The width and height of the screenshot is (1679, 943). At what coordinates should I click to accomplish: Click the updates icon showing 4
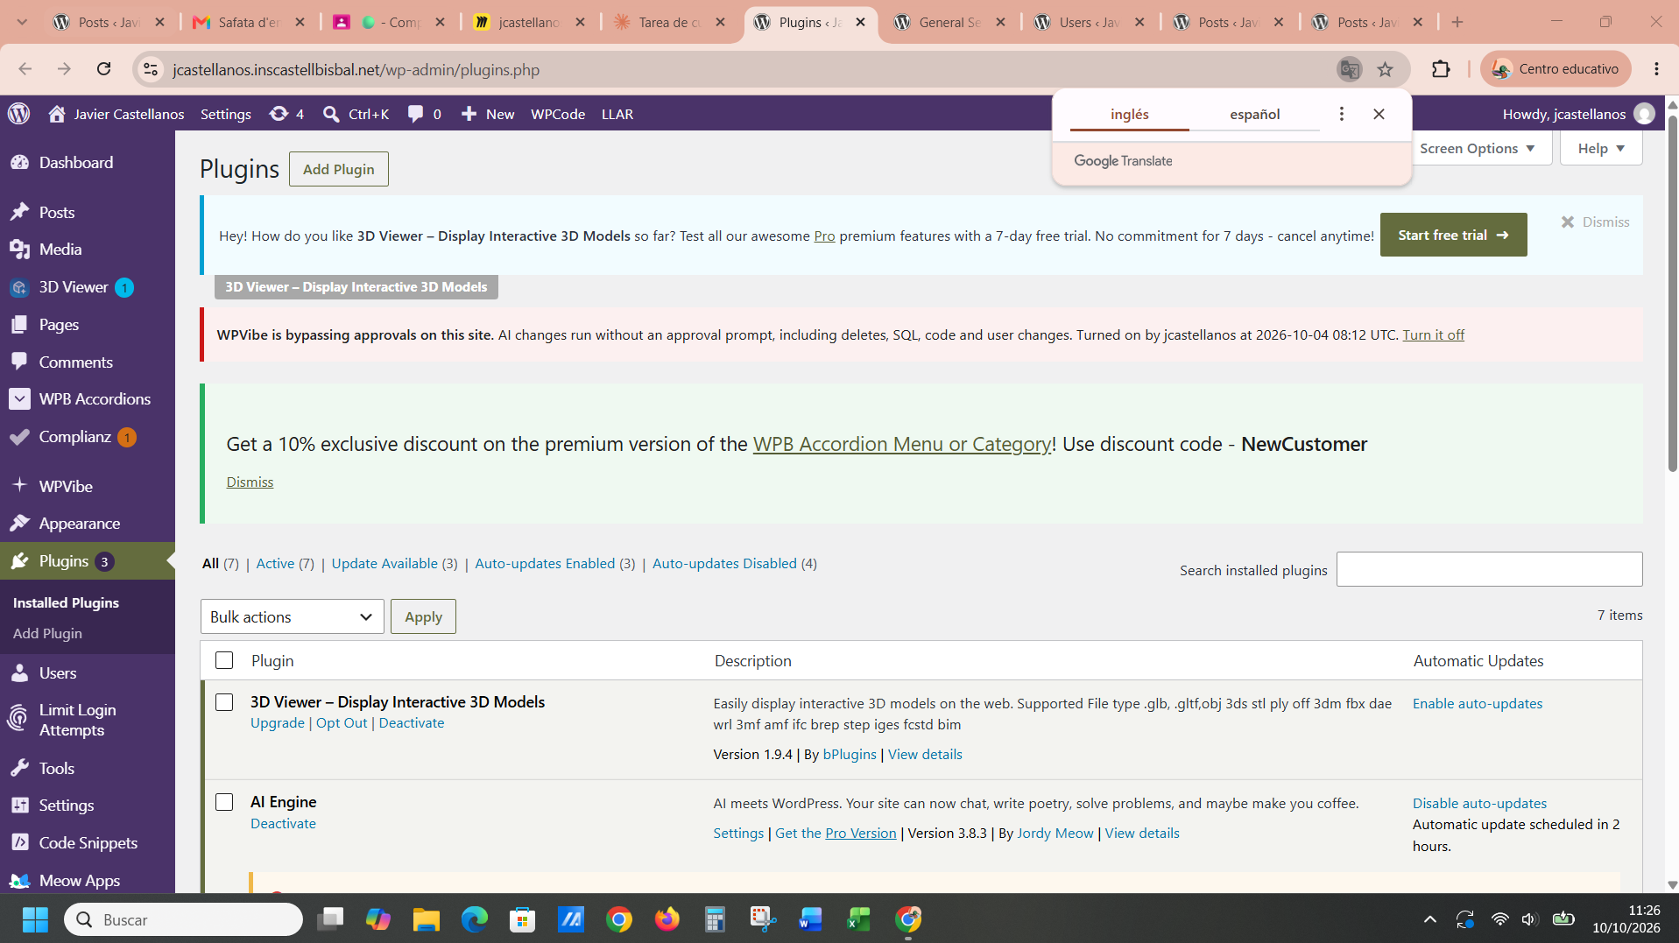tap(286, 114)
